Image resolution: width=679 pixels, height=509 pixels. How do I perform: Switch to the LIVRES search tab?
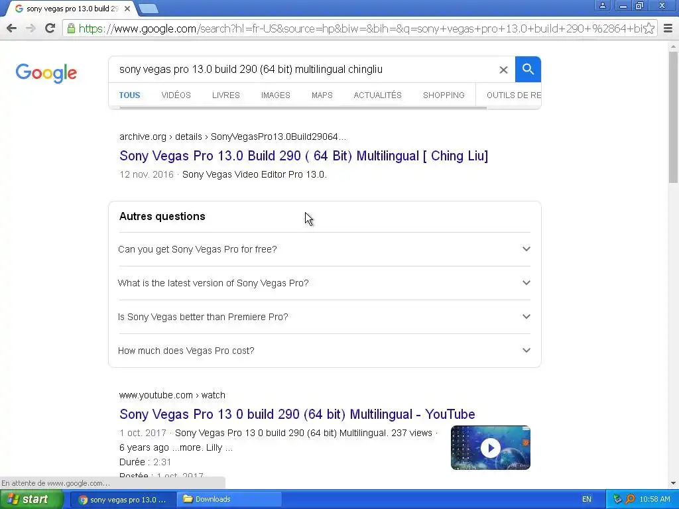tap(225, 95)
